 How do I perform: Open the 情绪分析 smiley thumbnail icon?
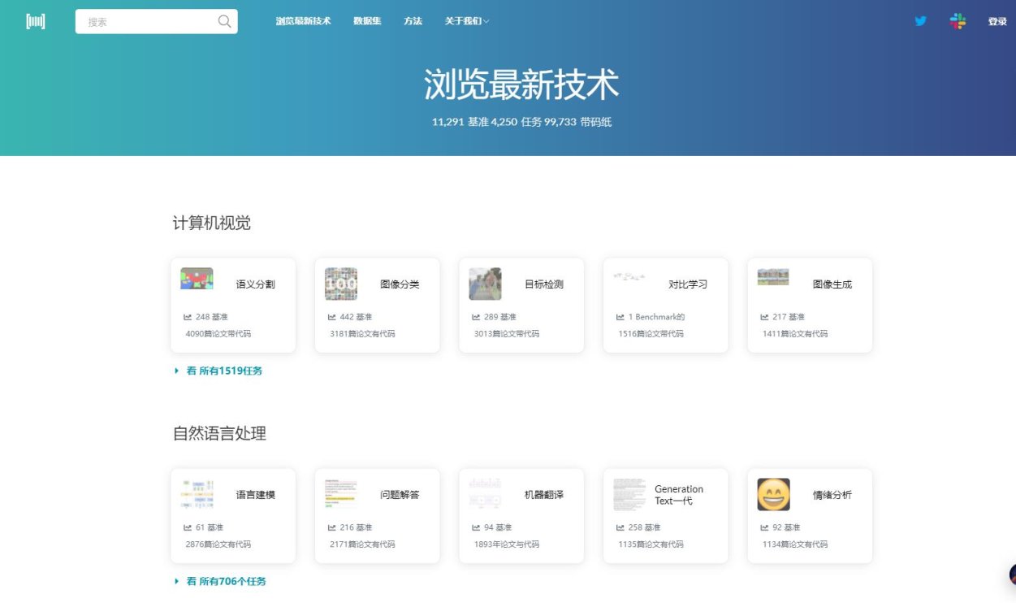point(773,493)
